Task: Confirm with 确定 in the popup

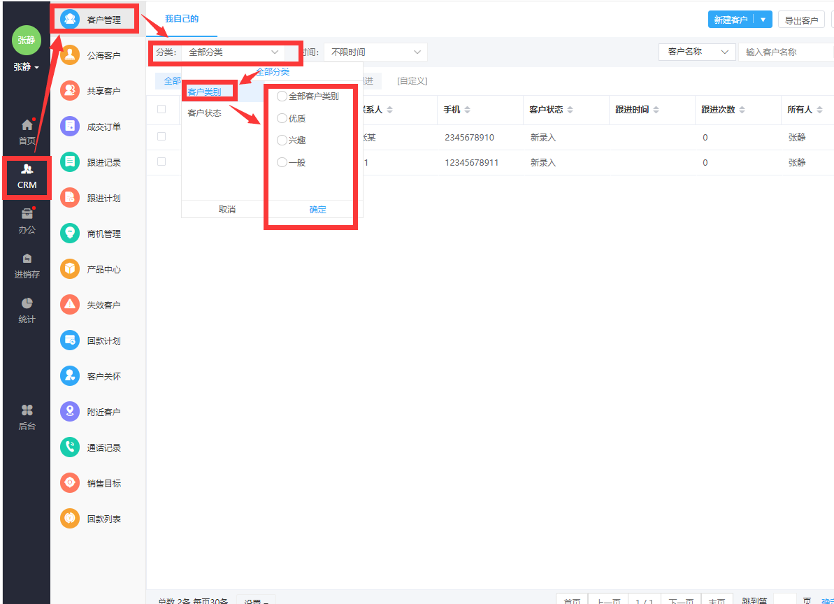Action: [x=317, y=210]
